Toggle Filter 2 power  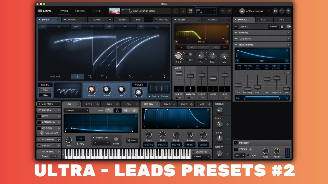(204, 20)
